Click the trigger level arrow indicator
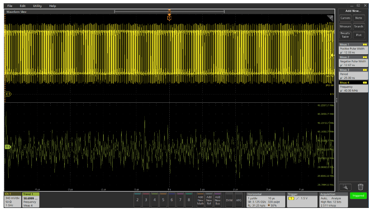 coord(332,55)
